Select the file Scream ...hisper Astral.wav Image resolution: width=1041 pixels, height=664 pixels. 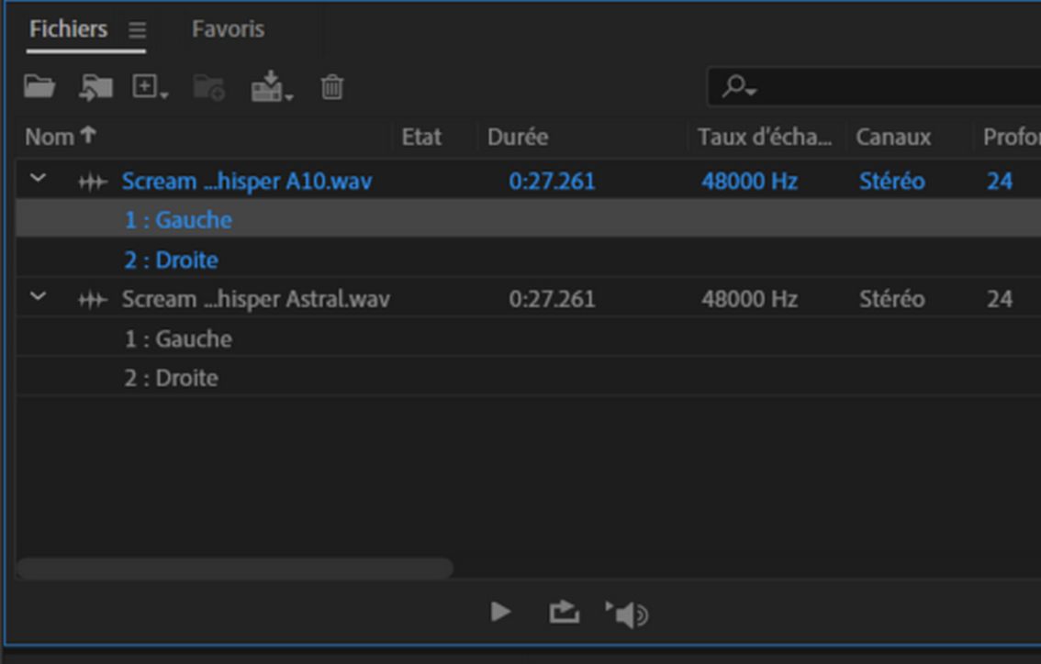coord(255,299)
